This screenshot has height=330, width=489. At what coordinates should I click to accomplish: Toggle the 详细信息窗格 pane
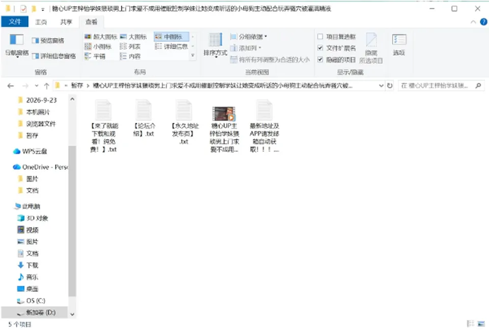54,56
